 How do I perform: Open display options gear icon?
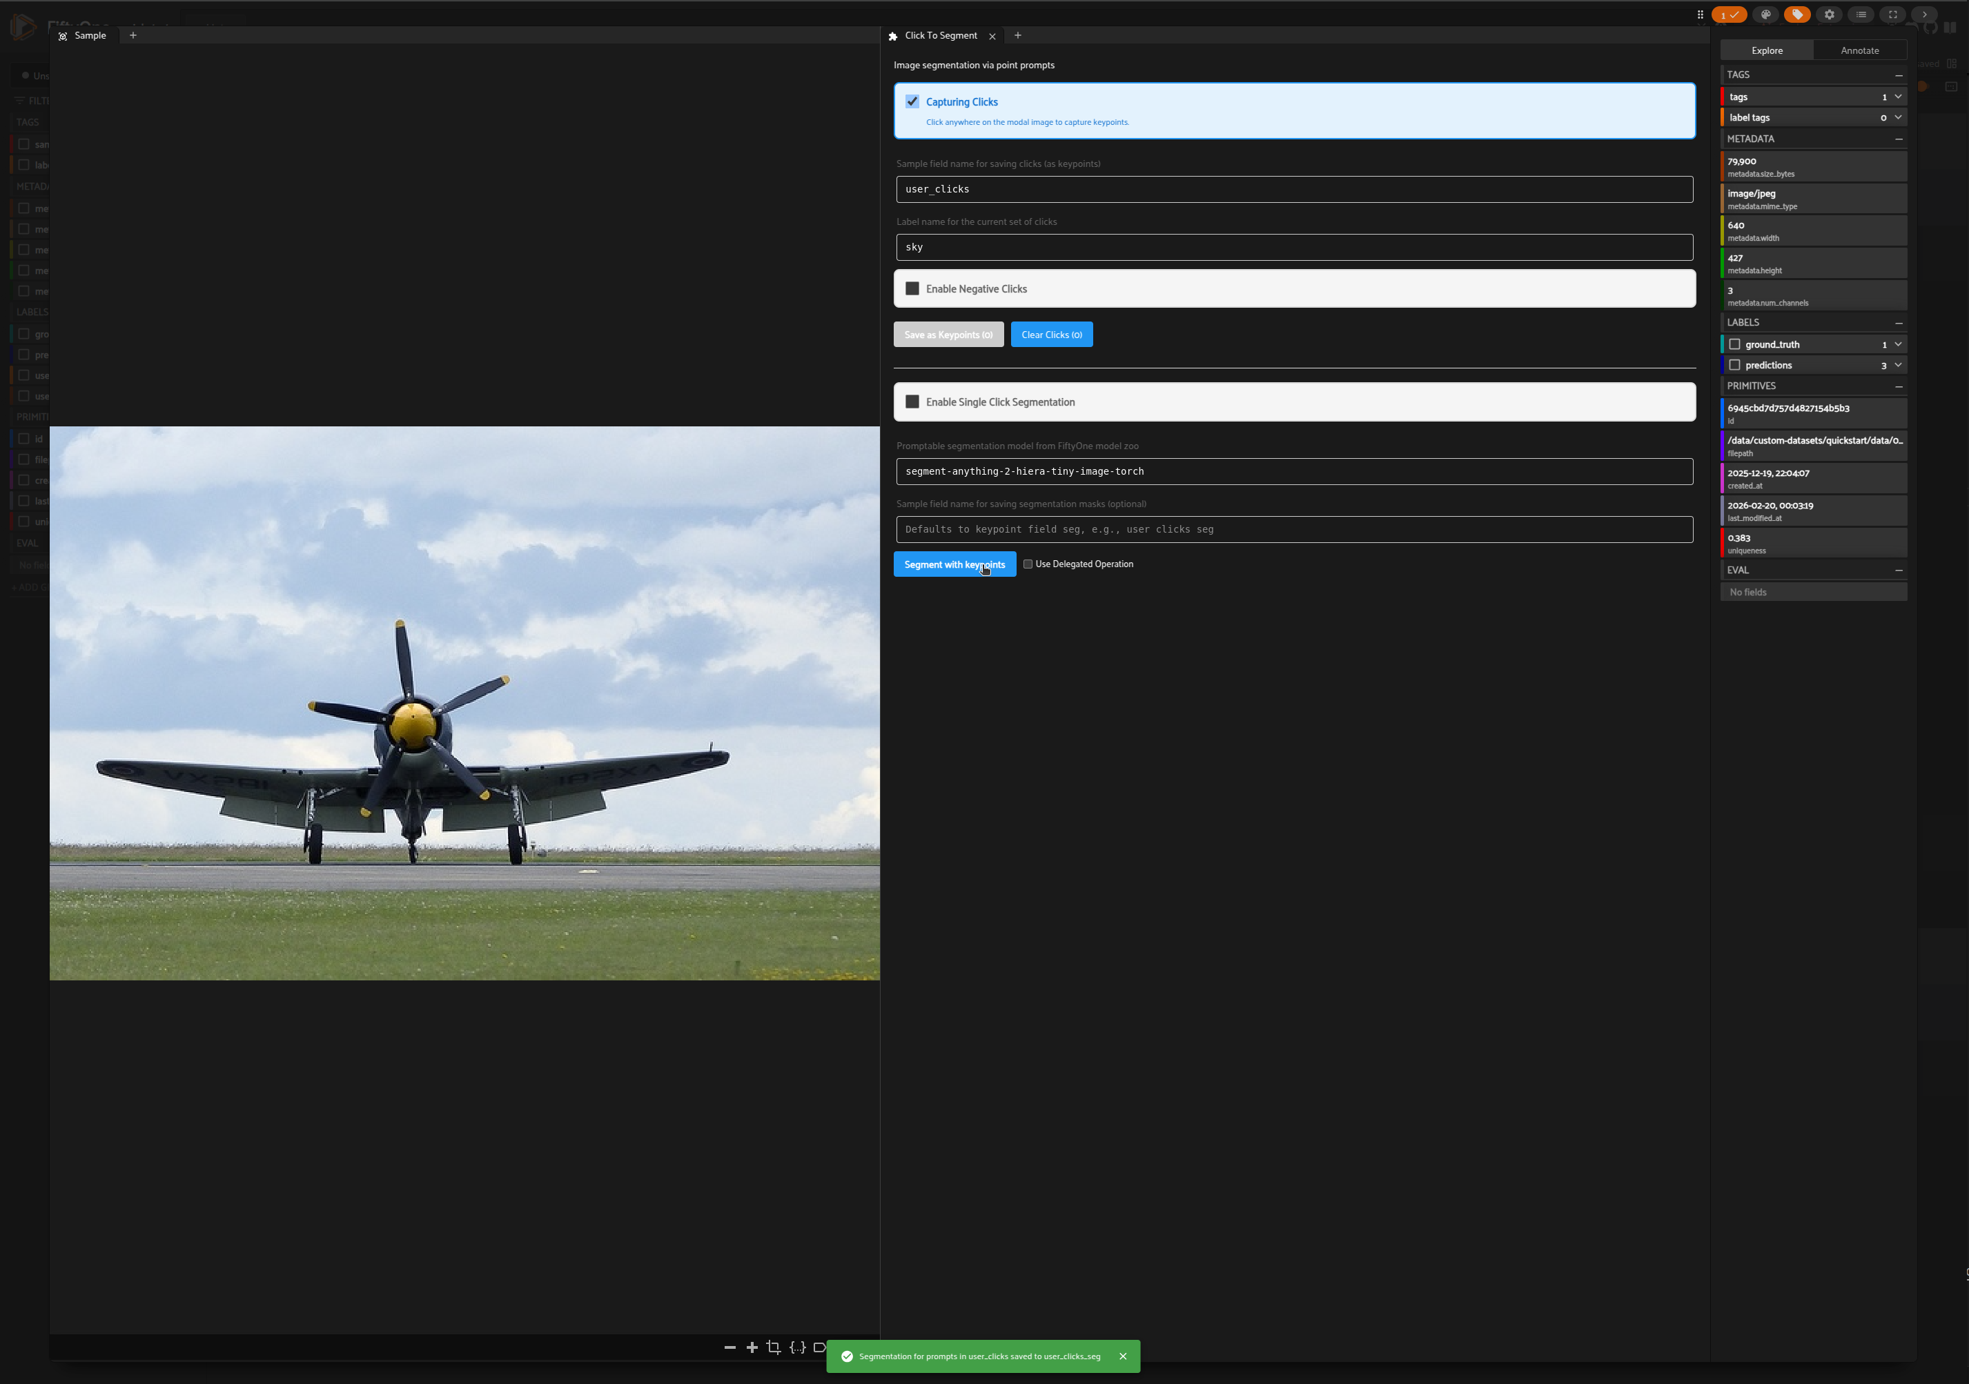coord(1829,14)
